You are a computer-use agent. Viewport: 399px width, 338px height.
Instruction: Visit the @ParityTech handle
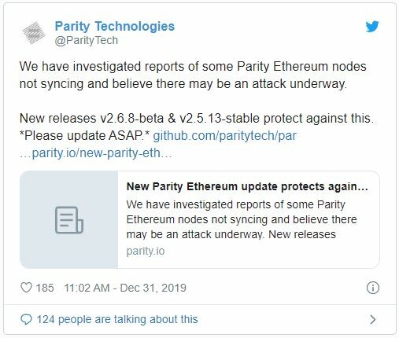click(x=87, y=40)
